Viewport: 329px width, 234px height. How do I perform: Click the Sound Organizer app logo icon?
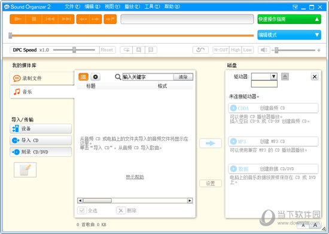tap(7, 7)
